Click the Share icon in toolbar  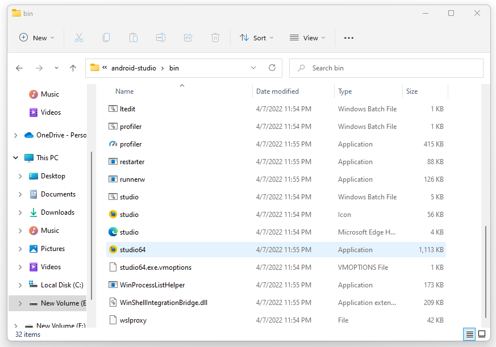[188, 37]
